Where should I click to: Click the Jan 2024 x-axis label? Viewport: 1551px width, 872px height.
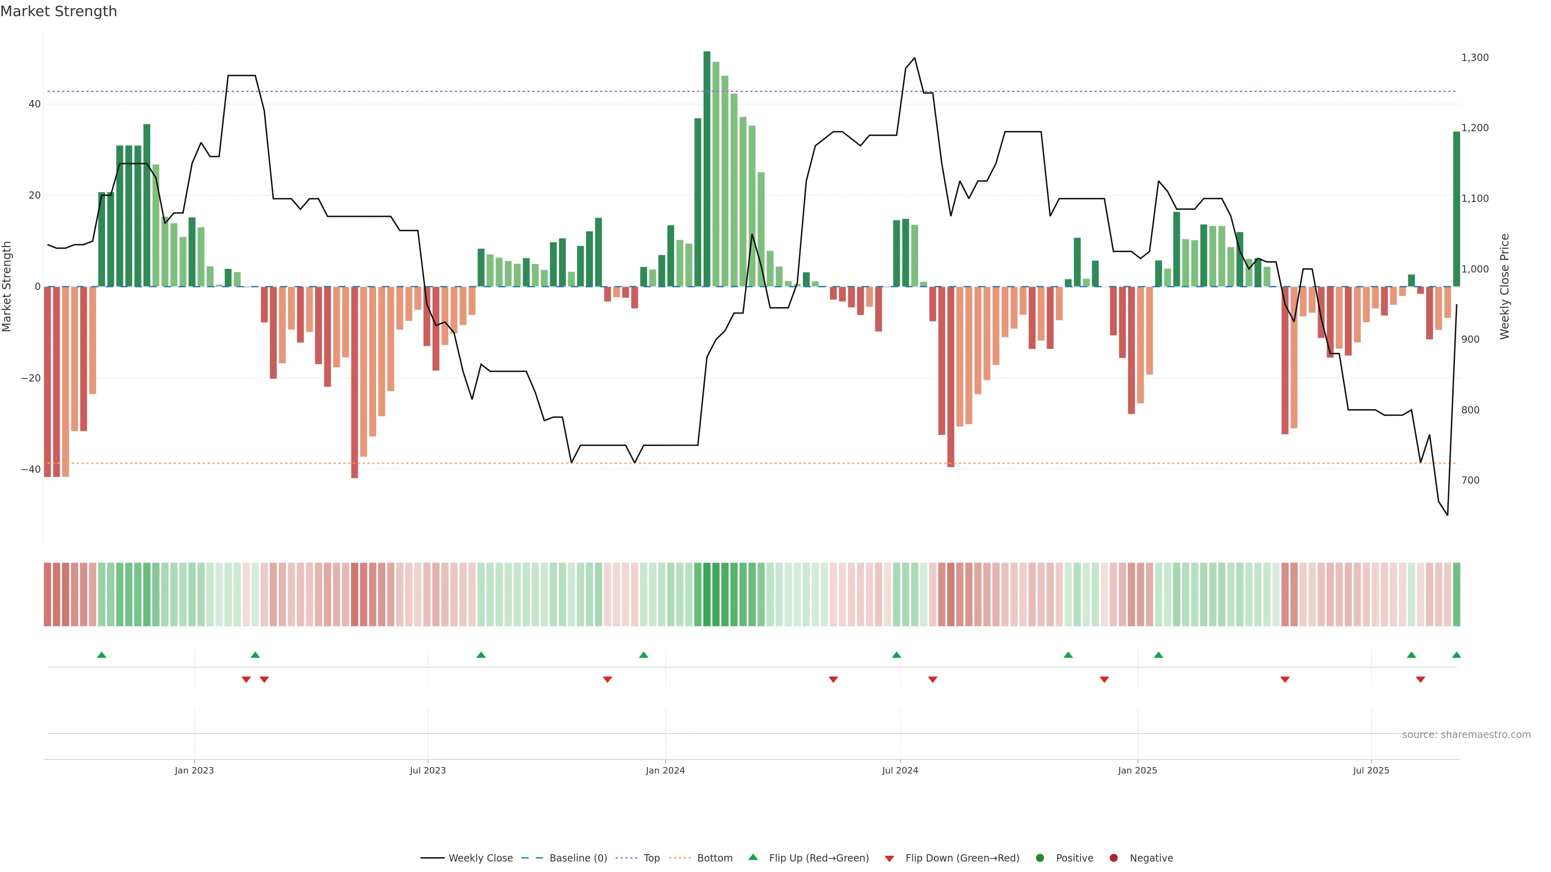click(665, 770)
